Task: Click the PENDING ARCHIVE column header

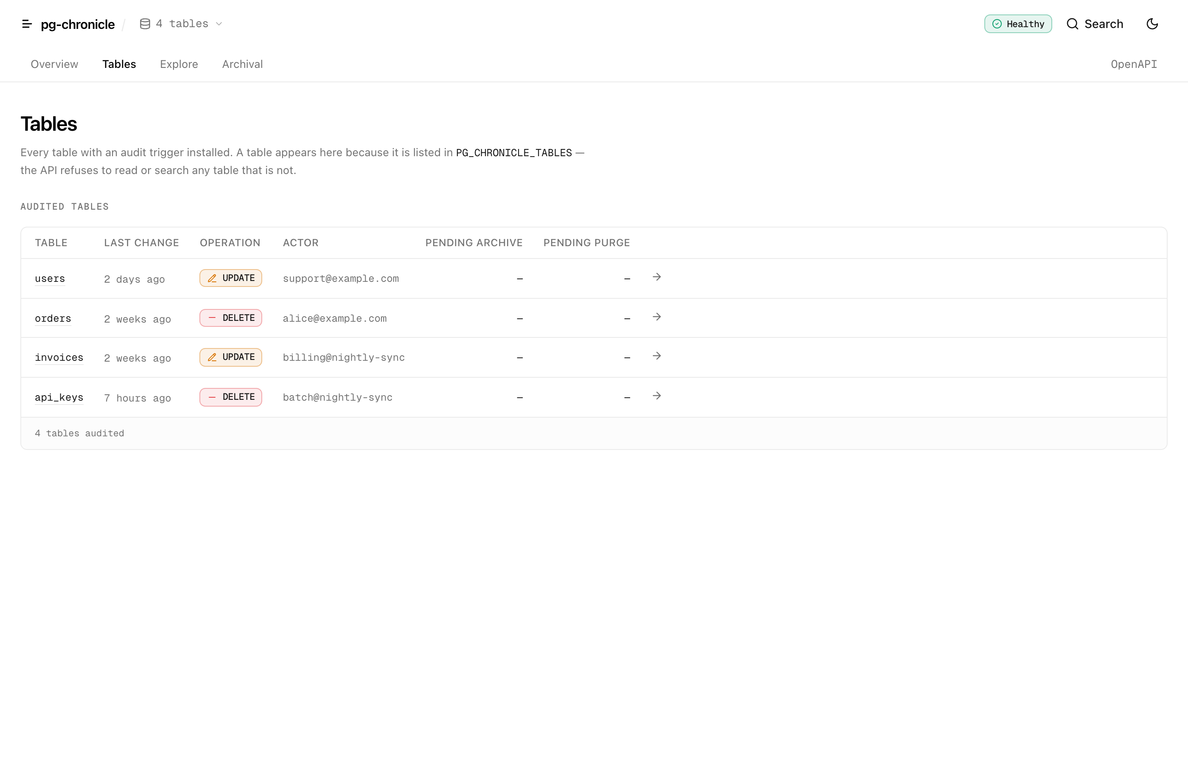Action: point(474,243)
